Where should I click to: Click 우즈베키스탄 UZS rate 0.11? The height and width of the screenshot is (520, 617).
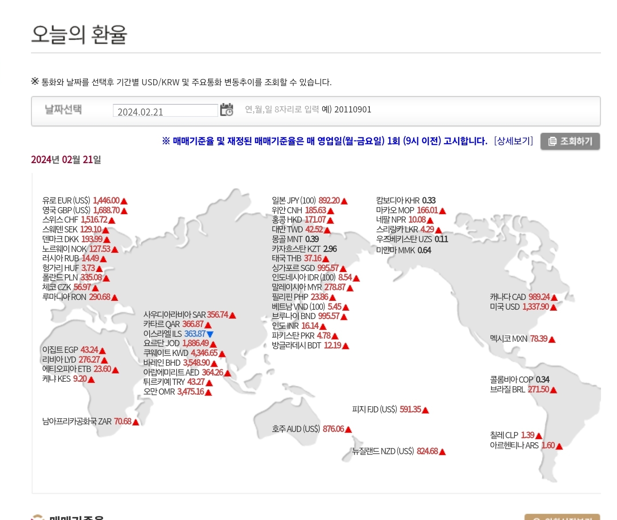tap(441, 240)
